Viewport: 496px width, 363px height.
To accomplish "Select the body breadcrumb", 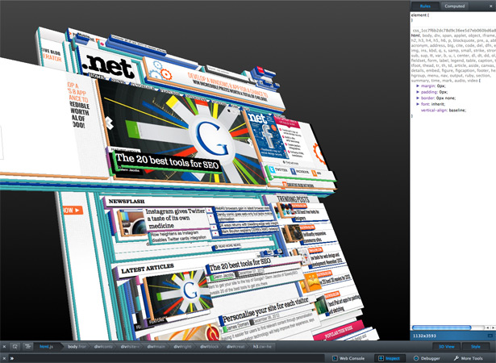I will 77,347.
